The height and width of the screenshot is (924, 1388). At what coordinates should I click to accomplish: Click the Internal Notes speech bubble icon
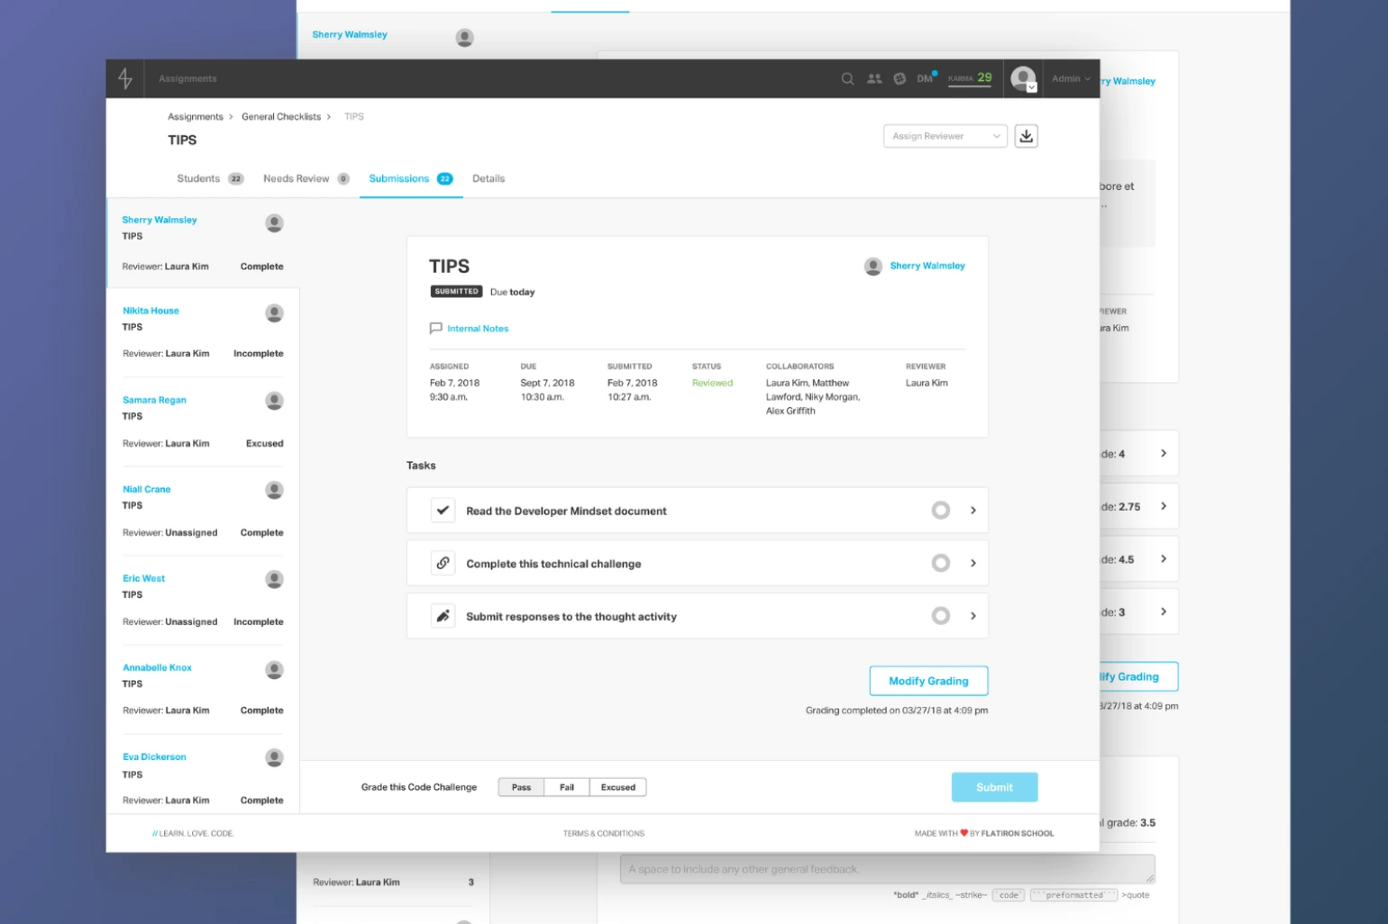coord(436,329)
